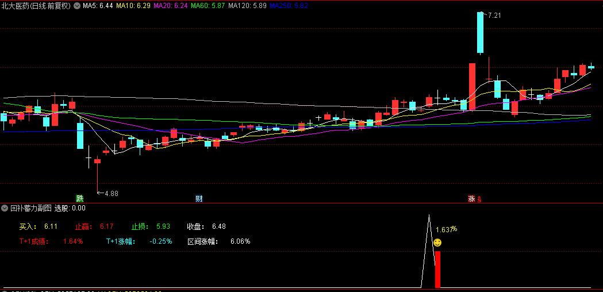Screen dimensions: 603x292
Task: Click the yellow smiley face signal icon
Action: tap(437, 243)
